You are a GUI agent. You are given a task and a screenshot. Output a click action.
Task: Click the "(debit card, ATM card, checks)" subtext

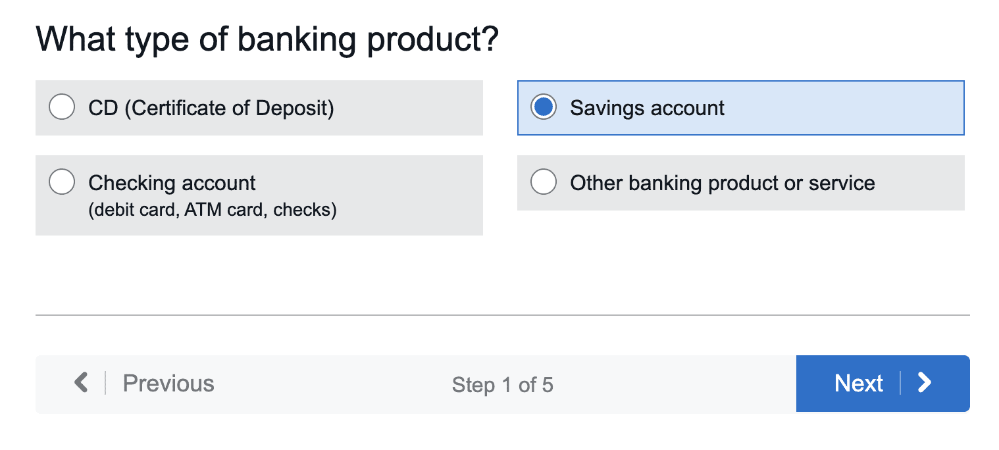coord(213,211)
